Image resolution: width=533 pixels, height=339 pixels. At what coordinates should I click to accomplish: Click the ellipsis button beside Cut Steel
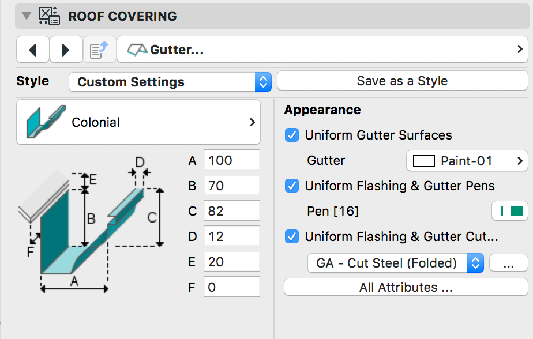click(x=508, y=263)
